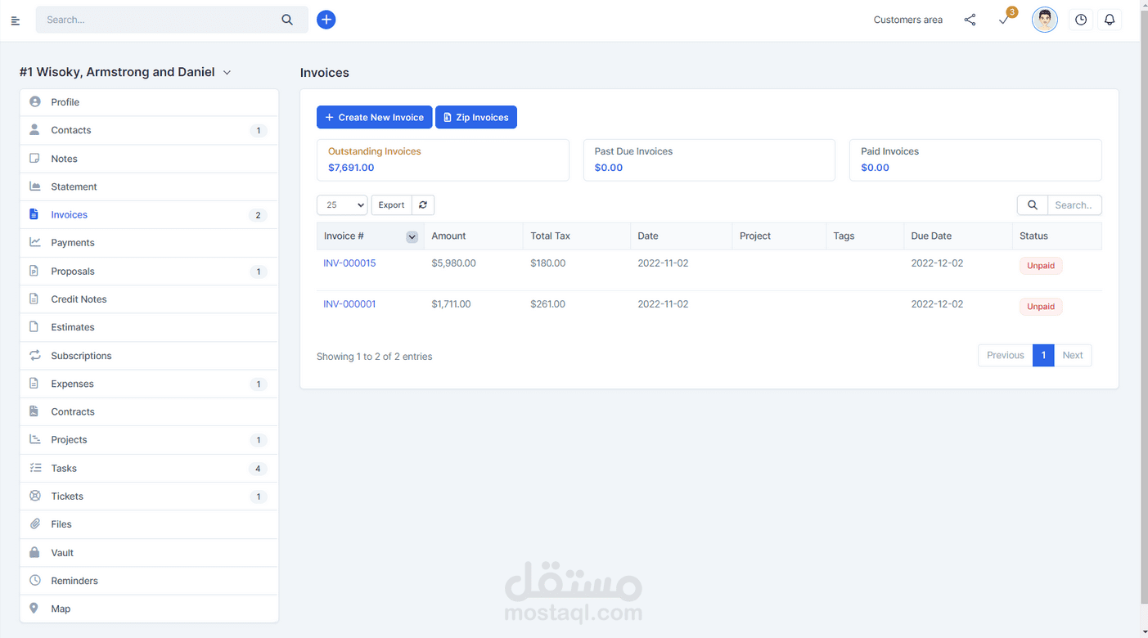Click the Proposals document icon

pyautogui.click(x=34, y=271)
